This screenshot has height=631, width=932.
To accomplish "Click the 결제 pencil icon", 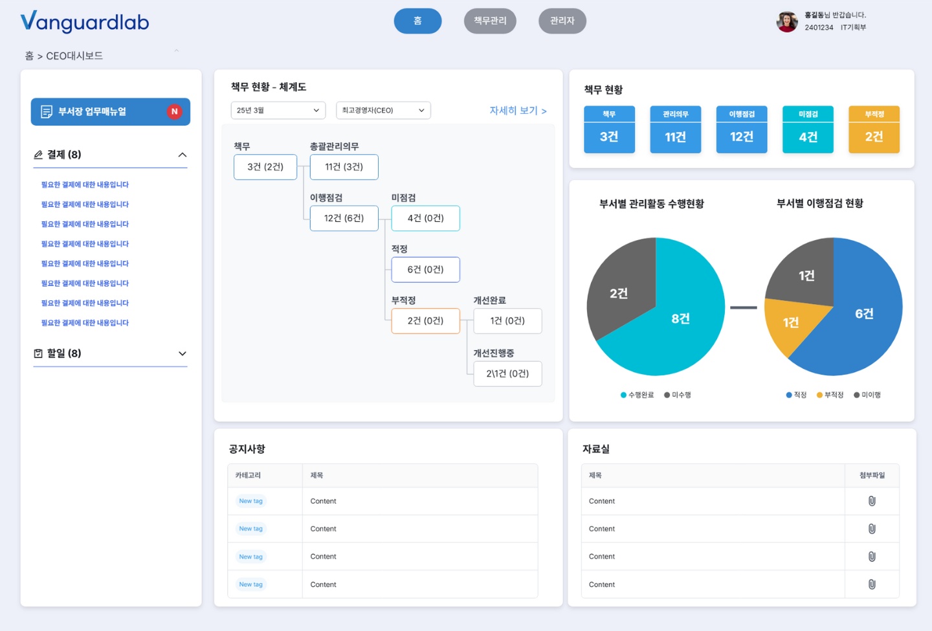I will (38, 155).
